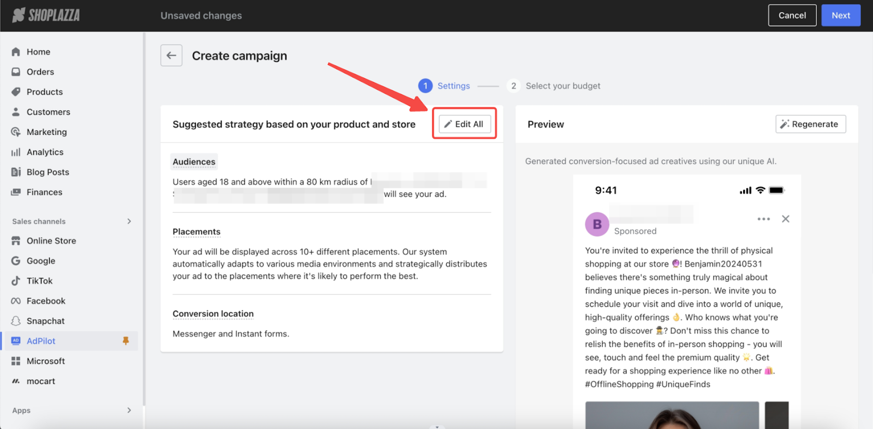The width and height of the screenshot is (873, 429).
Task: Open the Marketing menu item
Action: 46,132
